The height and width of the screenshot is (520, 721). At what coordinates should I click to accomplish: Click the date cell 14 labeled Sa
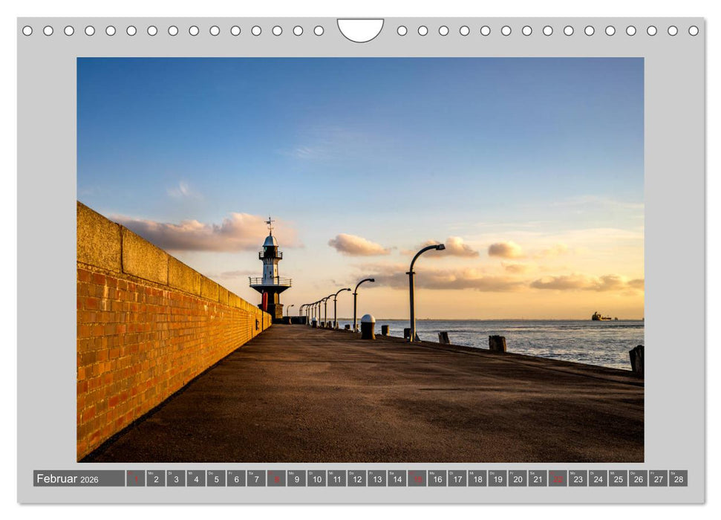click(396, 479)
